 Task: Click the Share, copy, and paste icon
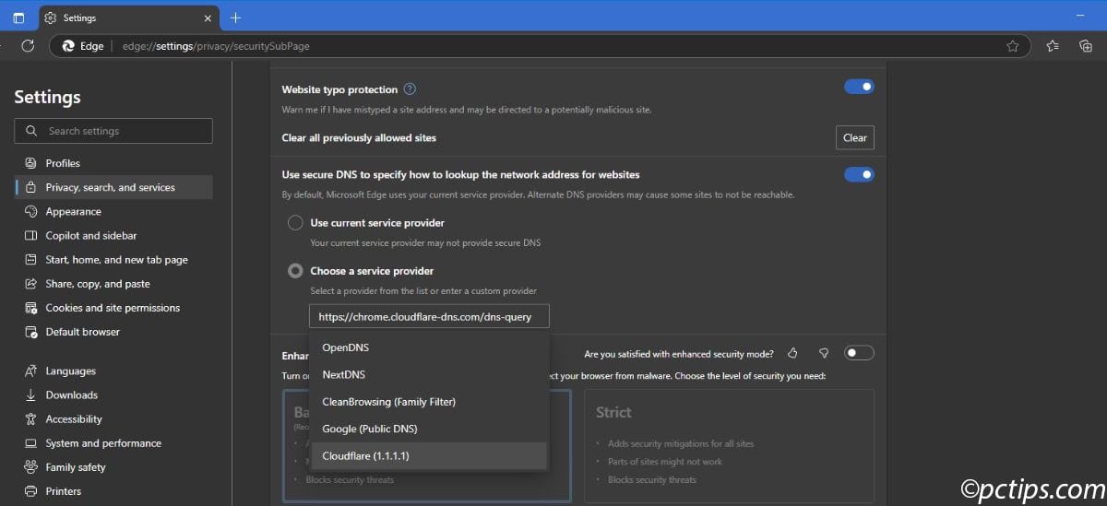(31, 284)
